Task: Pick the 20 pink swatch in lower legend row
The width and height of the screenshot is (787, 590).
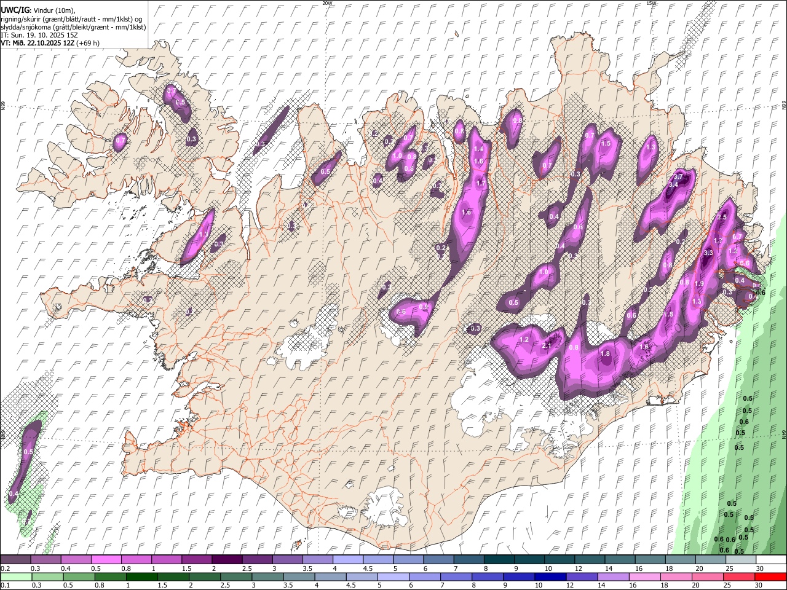Action: (x=706, y=576)
